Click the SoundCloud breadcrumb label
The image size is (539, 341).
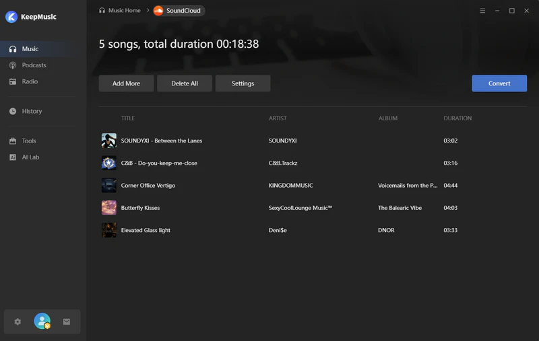click(183, 11)
